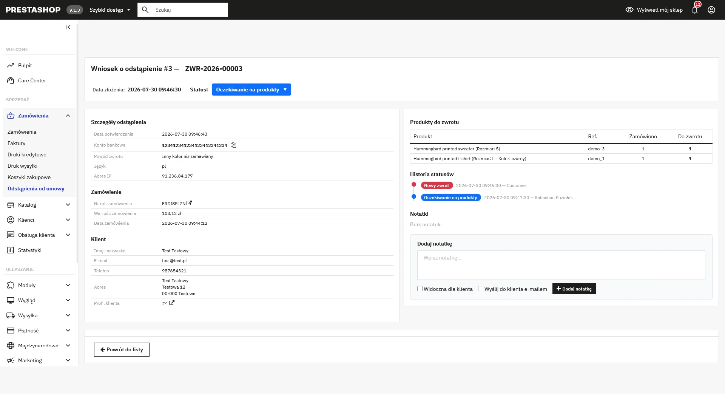Click the Wysyłka truck icon
The image size is (725, 394).
tap(11, 315)
